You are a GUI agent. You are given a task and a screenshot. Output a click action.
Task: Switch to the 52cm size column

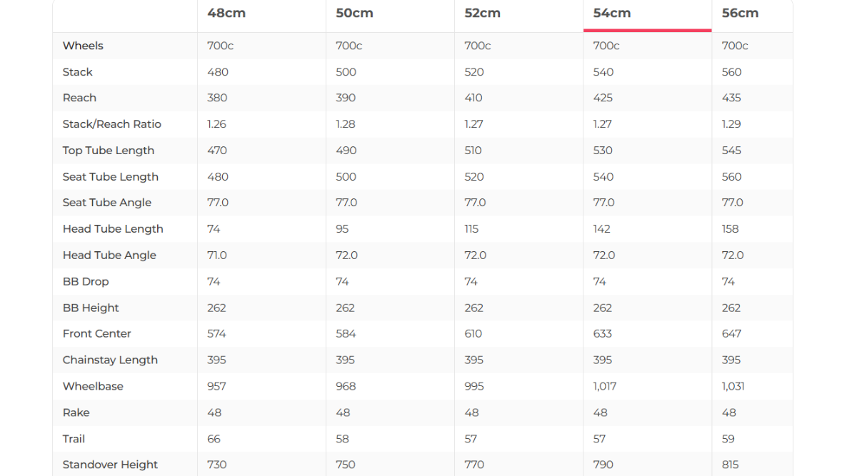pos(482,14)
